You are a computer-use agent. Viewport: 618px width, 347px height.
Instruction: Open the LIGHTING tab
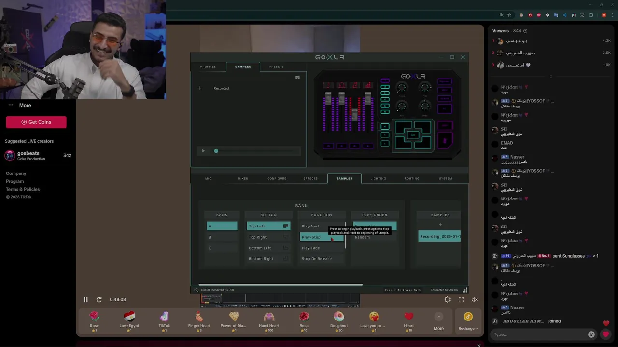pos(378,178)
